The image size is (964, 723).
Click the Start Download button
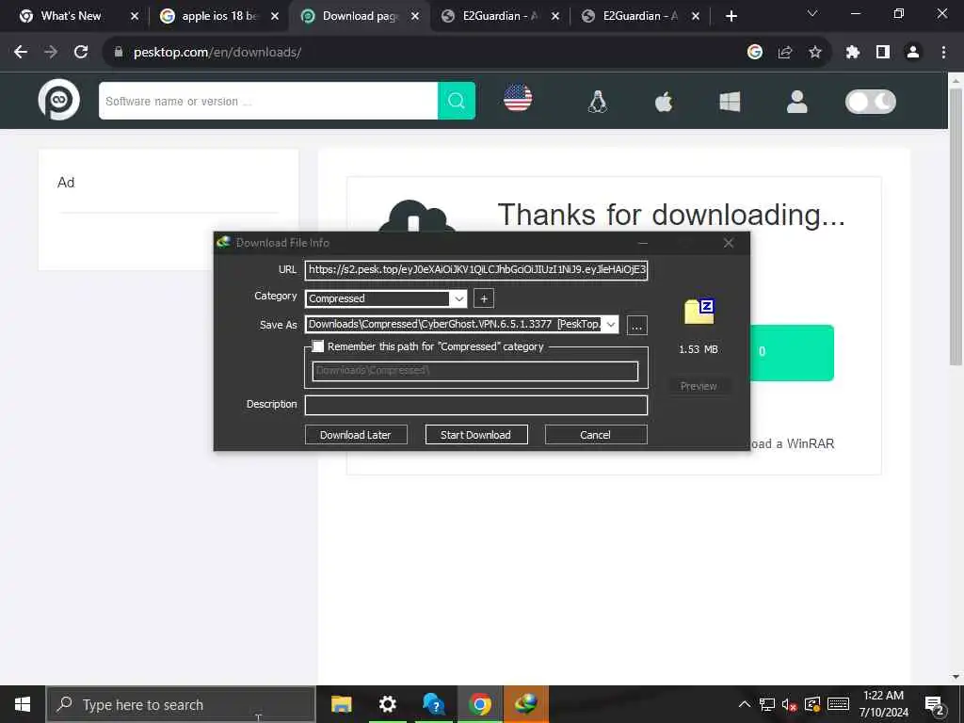coord(475,435)
